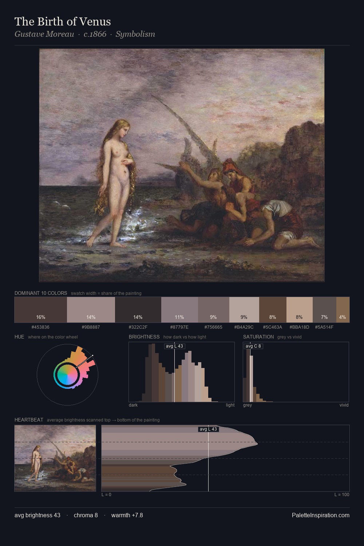Click the #453836 swatch showing 16%

point(41,310)
